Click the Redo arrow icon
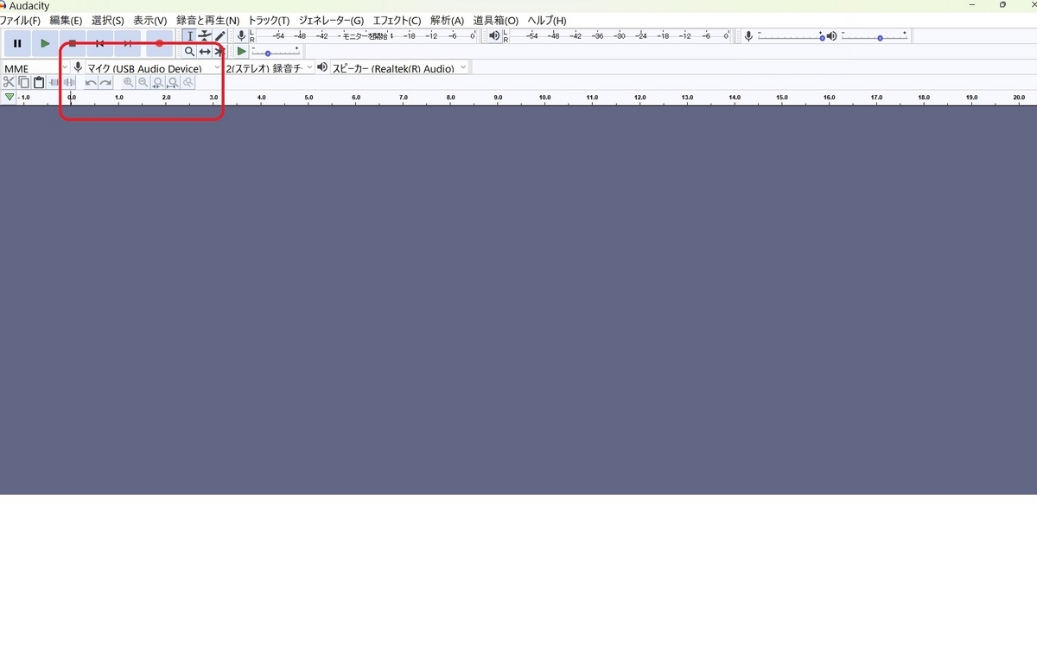This screenshot has width=1037, height=670. 105,83
